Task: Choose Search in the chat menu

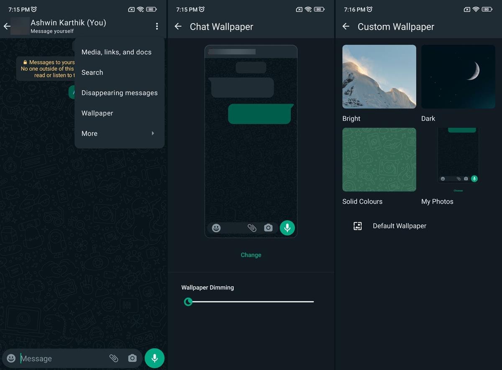Action: 92,72
